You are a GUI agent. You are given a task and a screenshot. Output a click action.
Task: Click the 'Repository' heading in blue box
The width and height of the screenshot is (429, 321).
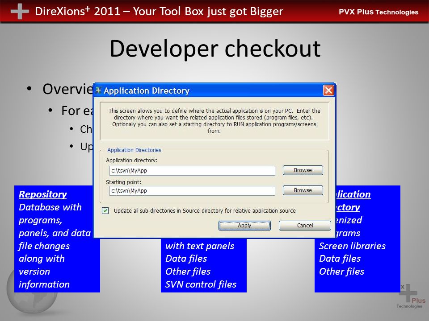pos(43,194)
